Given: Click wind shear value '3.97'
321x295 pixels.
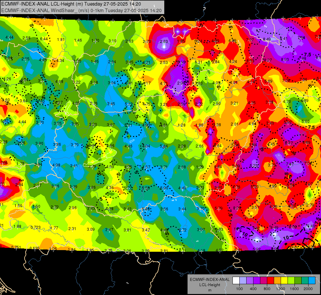Looking at the screenshot, I should [x=201, y=230].
